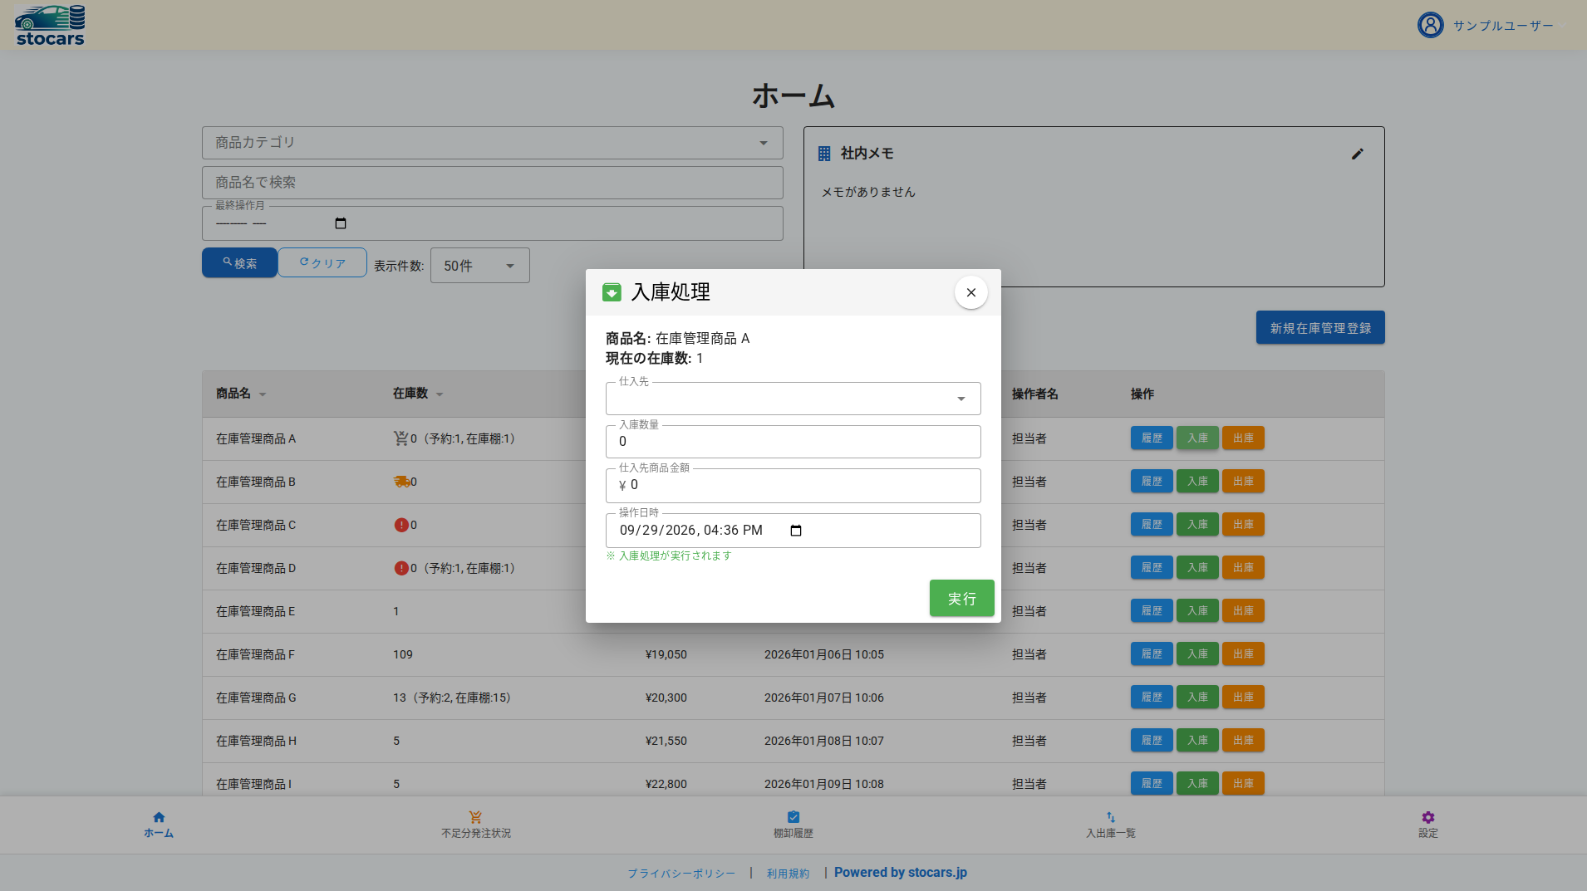The height and width of the screenshot is (891, 1587).
Task: Click the green 実行 button
Action: [961, 598]
